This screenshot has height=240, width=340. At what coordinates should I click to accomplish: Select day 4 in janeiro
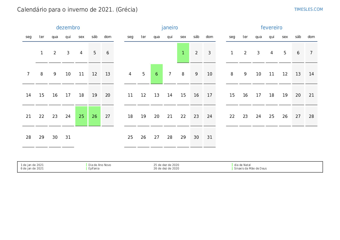point(130,74)
